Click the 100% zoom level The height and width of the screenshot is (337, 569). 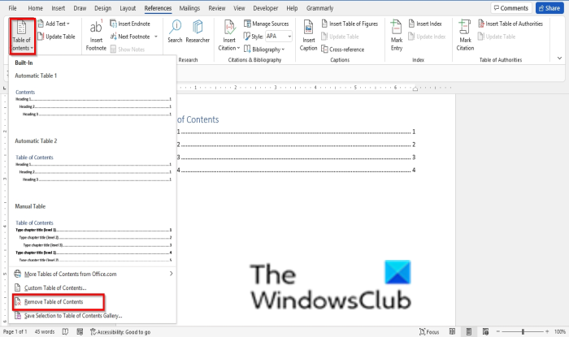click(x=559, y=331)
